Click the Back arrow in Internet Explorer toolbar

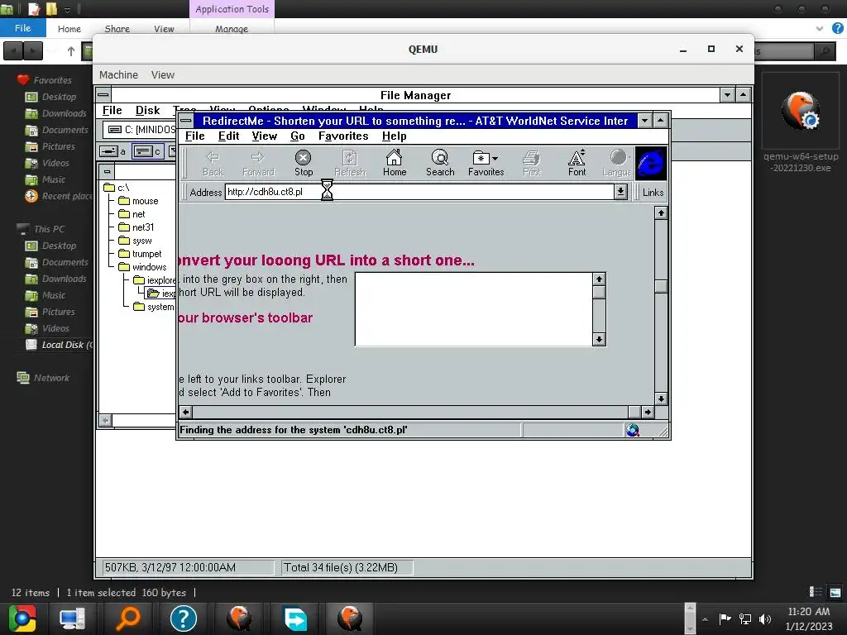click(x=213, y=163)
